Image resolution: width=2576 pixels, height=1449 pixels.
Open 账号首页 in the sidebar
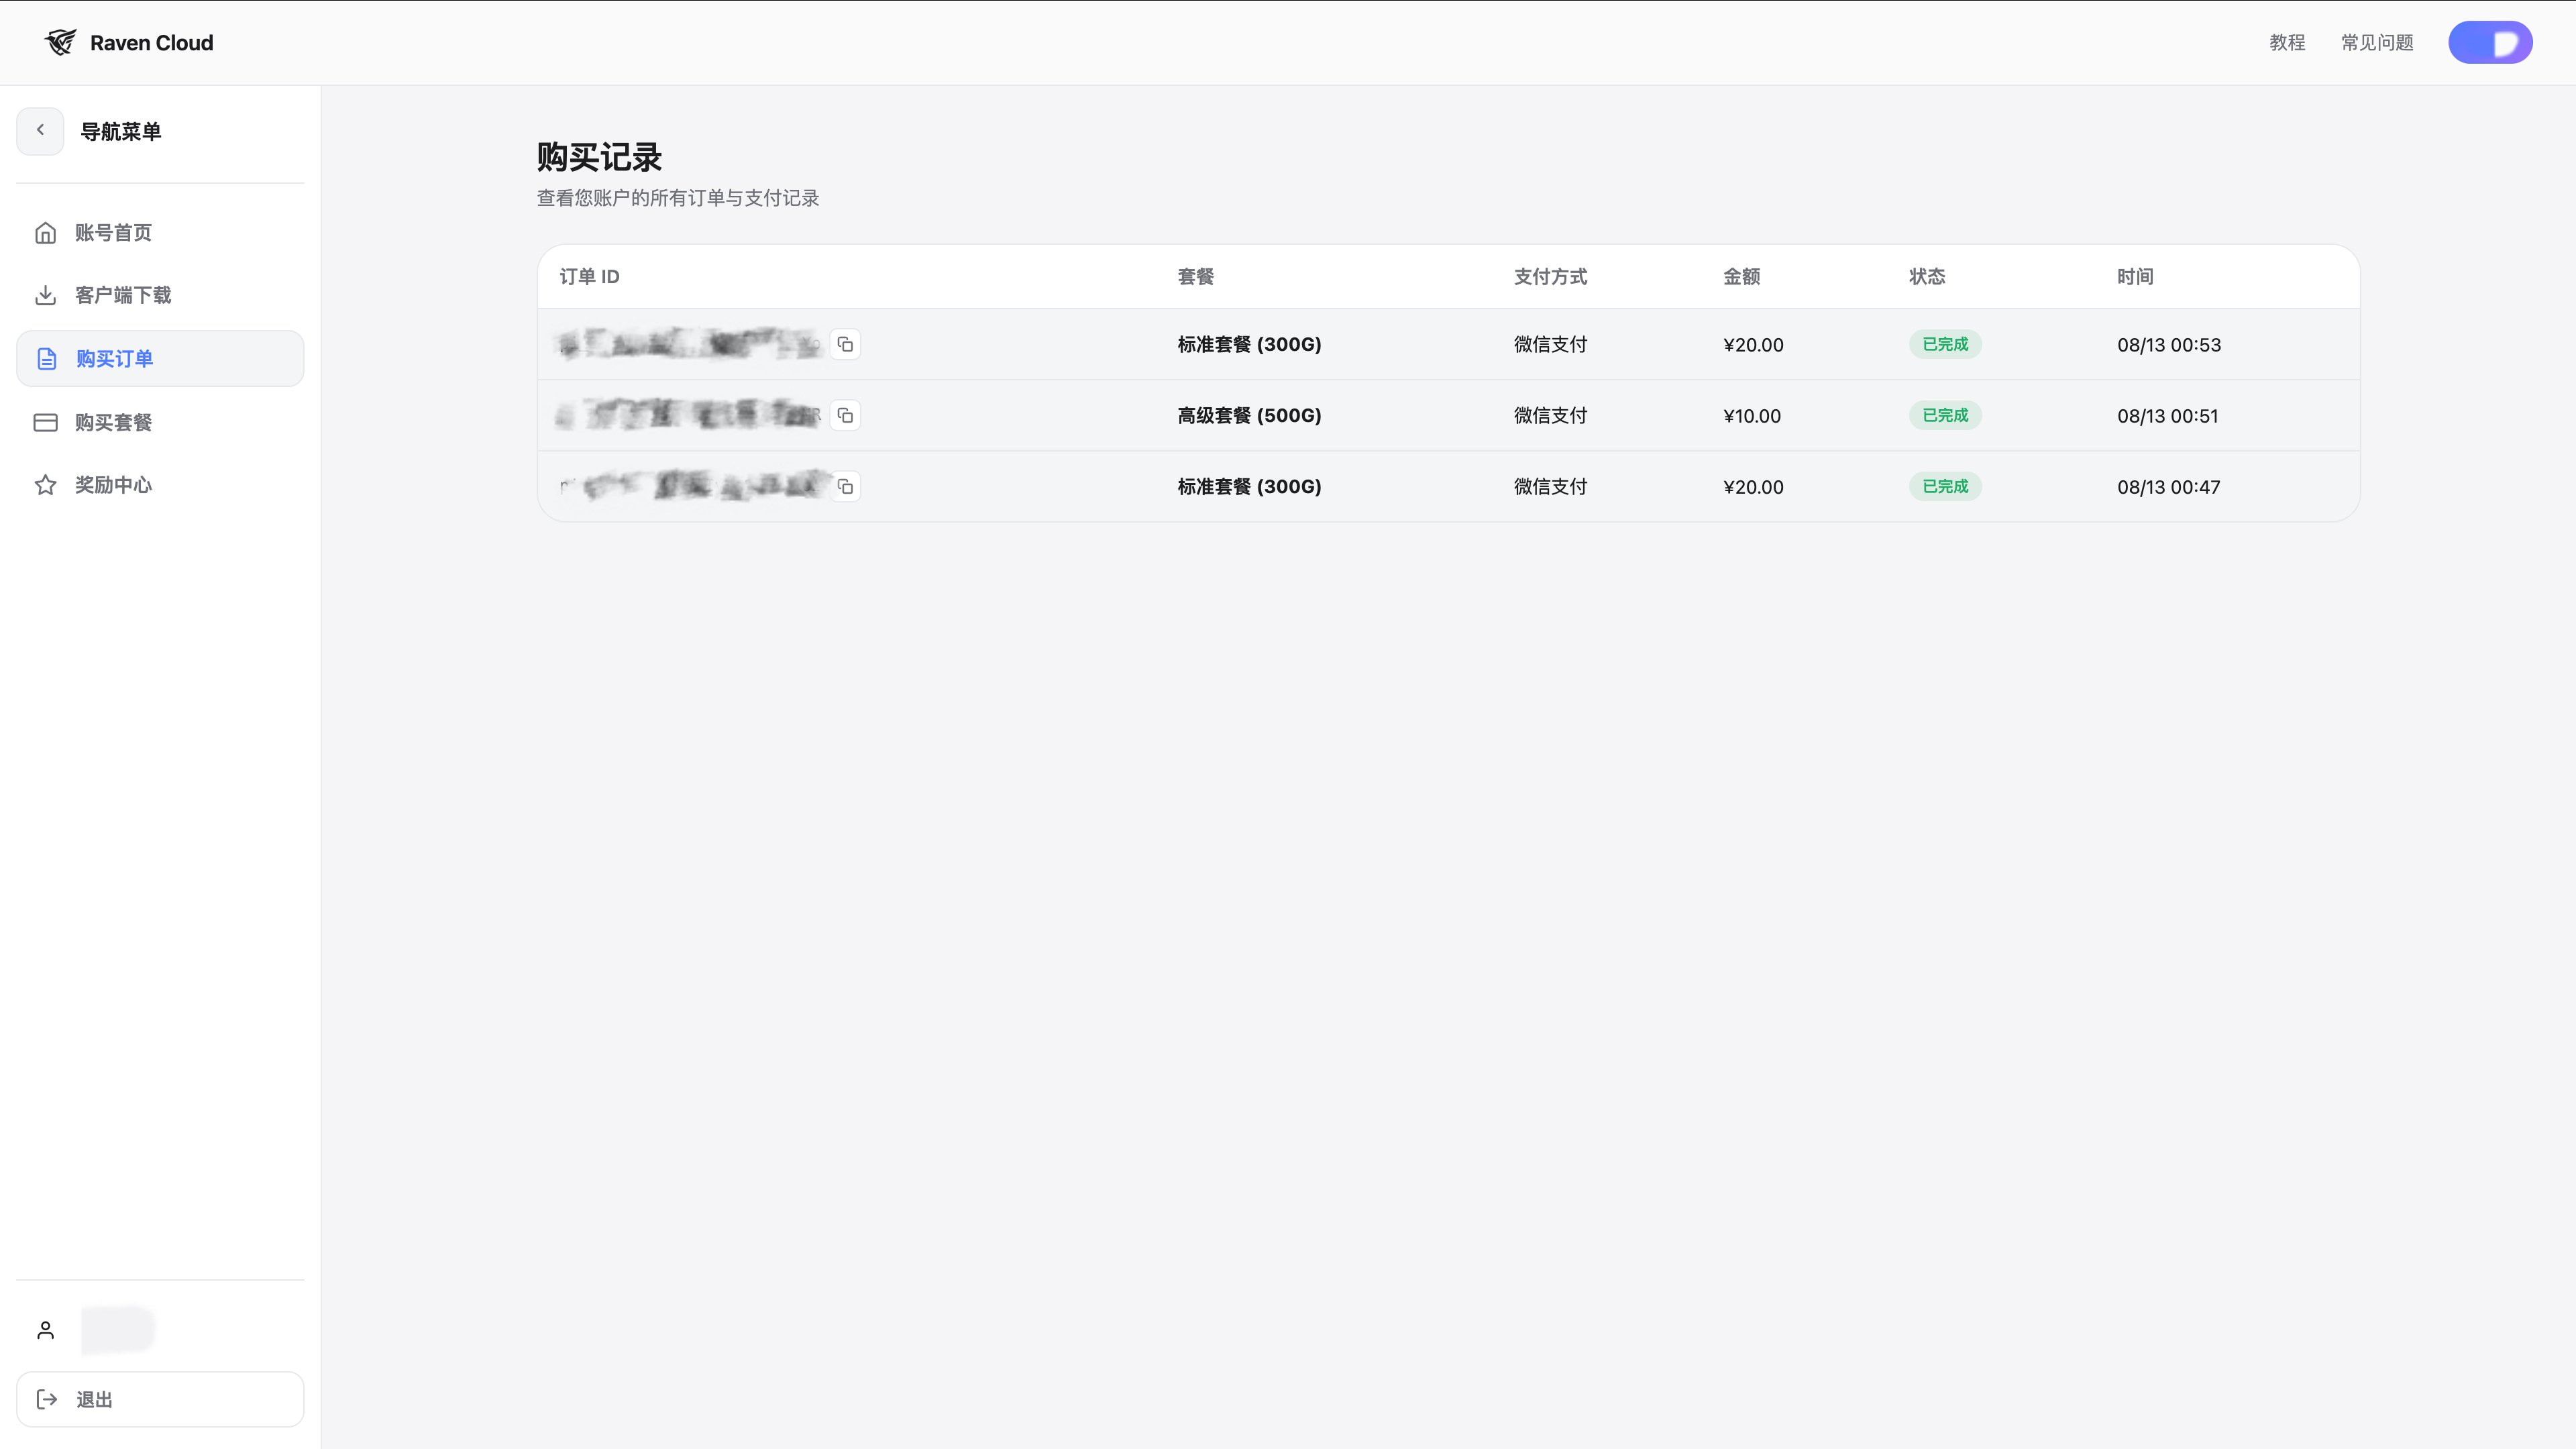click(x=160, y=232)
